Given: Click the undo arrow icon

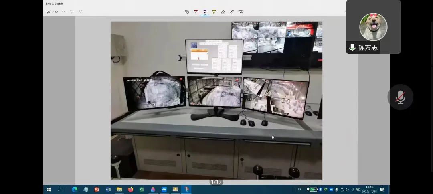Looking at the screenshot, I should coord(72,12).
